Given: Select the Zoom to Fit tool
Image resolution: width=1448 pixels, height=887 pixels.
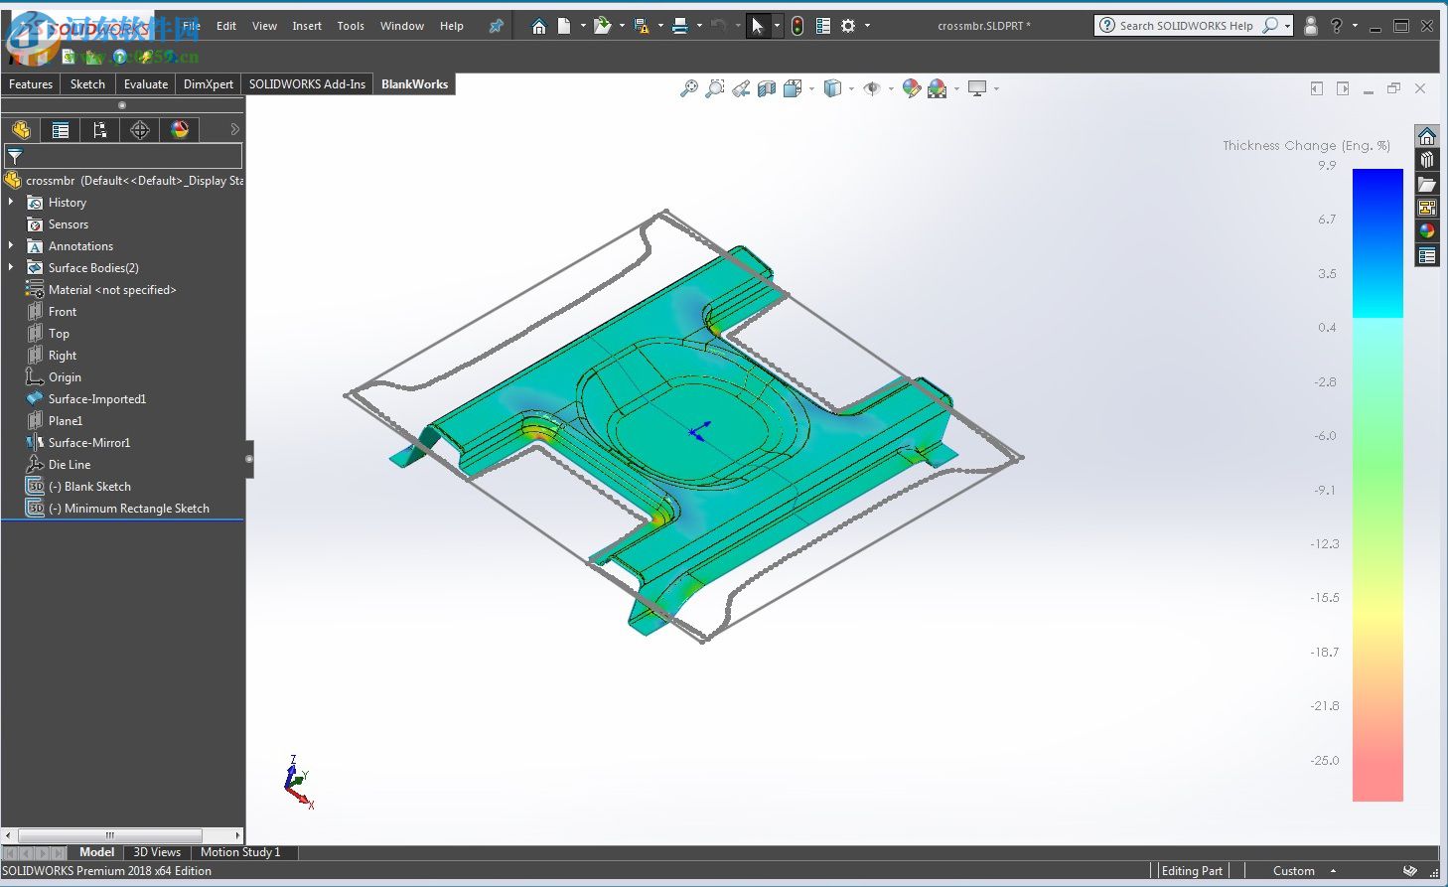Looking at the screenshot, I should tap(689, 87).
